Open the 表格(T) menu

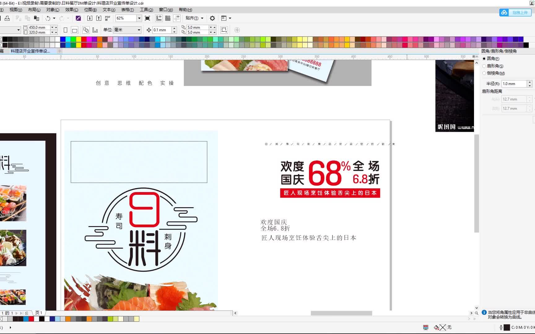coord(128,10)
